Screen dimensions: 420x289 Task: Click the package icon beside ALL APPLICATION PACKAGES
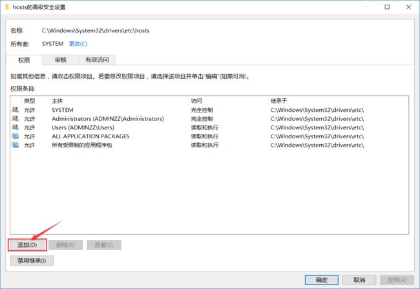16,136
